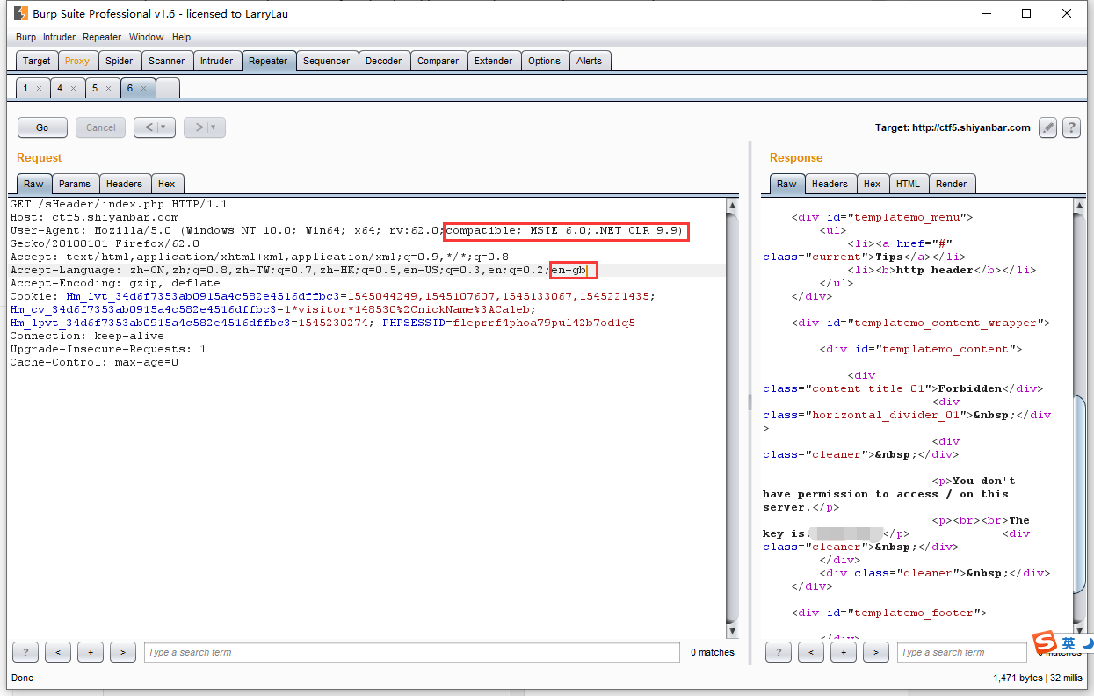Go to next match in response search
Screen dimensions: 1094x696
tap(876, 652)
